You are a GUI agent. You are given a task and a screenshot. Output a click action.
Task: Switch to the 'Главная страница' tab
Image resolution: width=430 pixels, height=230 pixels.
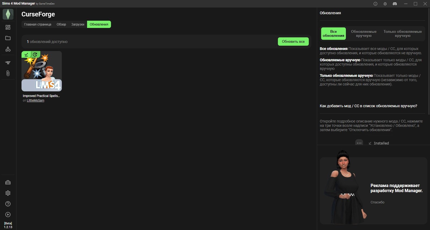(38, 24)
